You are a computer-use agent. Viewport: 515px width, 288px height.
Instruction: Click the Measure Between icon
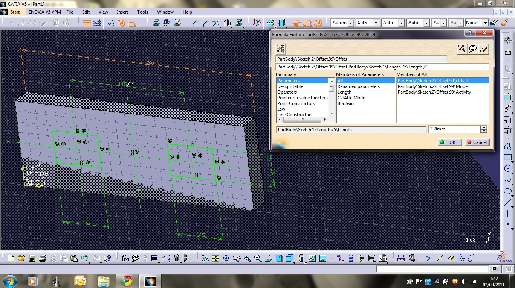(401, 258)
